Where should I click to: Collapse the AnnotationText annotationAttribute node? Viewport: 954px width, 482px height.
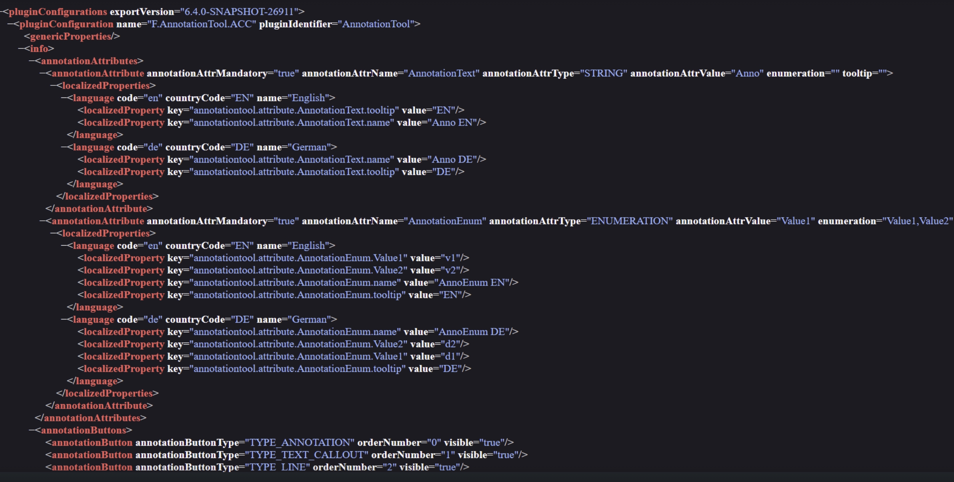(42, 73)
